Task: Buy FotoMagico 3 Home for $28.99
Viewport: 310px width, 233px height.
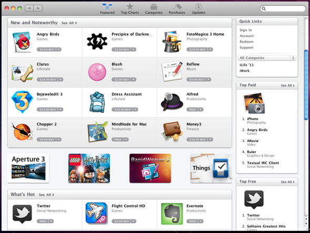Action: [x=197, y=49]
